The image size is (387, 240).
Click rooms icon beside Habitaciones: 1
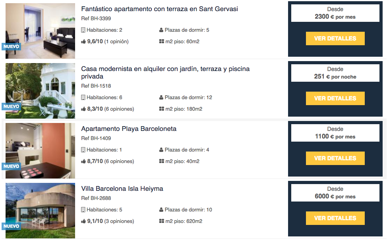coord(83,150)
